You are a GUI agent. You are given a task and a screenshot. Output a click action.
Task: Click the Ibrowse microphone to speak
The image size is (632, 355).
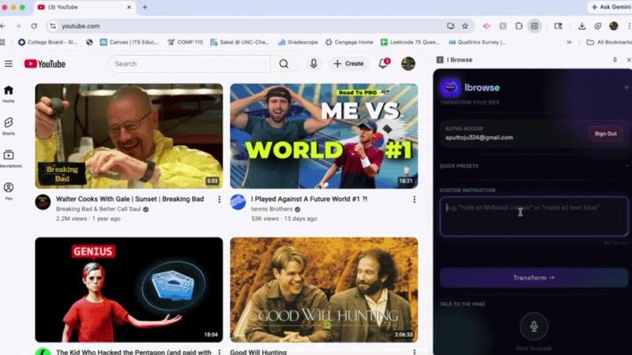(x=534, y=326)
